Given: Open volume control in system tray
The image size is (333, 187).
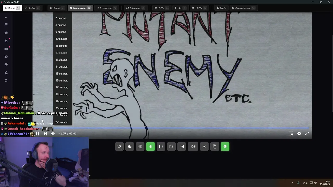Looking at the screenshot, I should [316, 183].
